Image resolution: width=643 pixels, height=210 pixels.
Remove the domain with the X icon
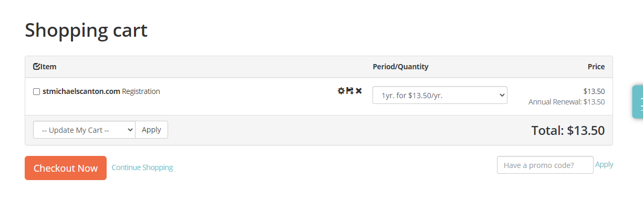click(359, 91)
